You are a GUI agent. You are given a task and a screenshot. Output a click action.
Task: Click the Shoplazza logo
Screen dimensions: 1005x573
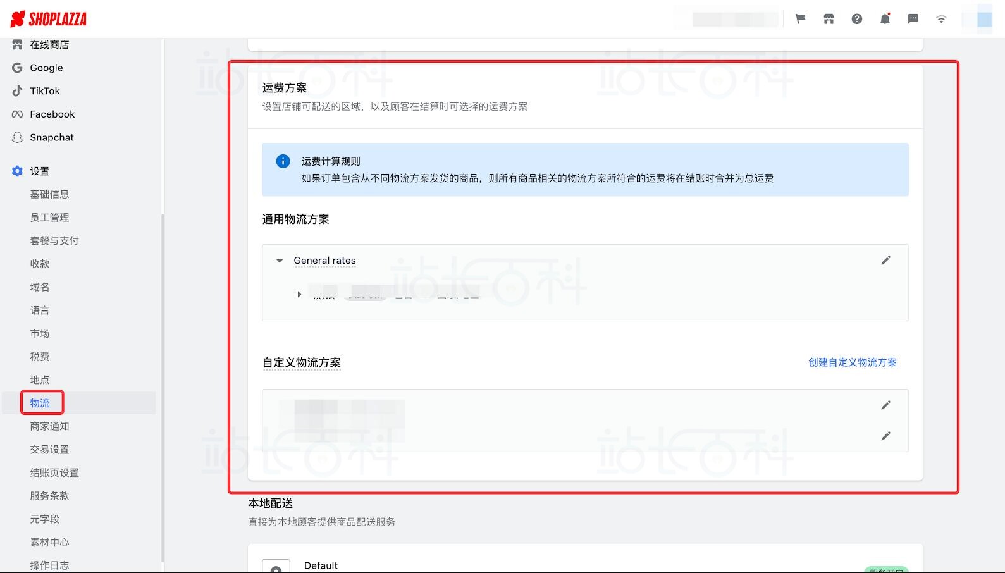pyautogui.click(x=49, y=19)
